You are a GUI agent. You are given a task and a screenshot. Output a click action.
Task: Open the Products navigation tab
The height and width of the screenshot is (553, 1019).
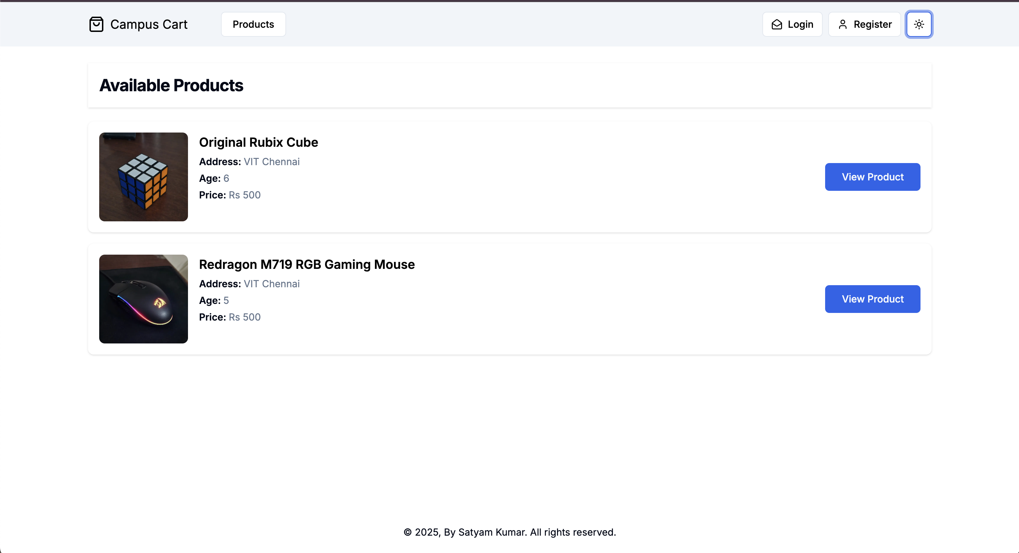pyautogui.click(x=253, y=24)
